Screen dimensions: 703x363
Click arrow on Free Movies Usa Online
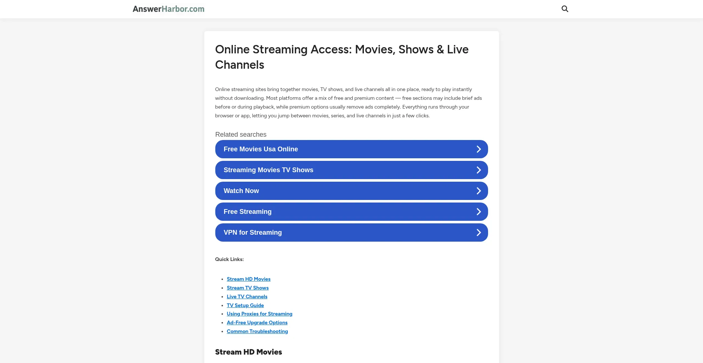tap(478, 149)
